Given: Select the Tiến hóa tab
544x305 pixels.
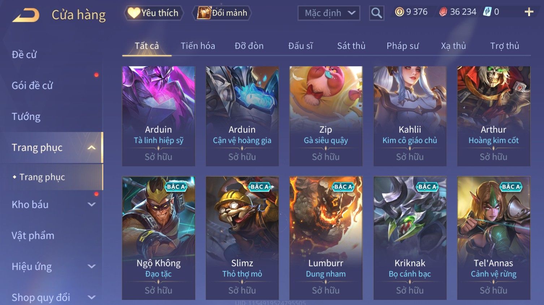Looking at the screenshot, I should [198, 46].
